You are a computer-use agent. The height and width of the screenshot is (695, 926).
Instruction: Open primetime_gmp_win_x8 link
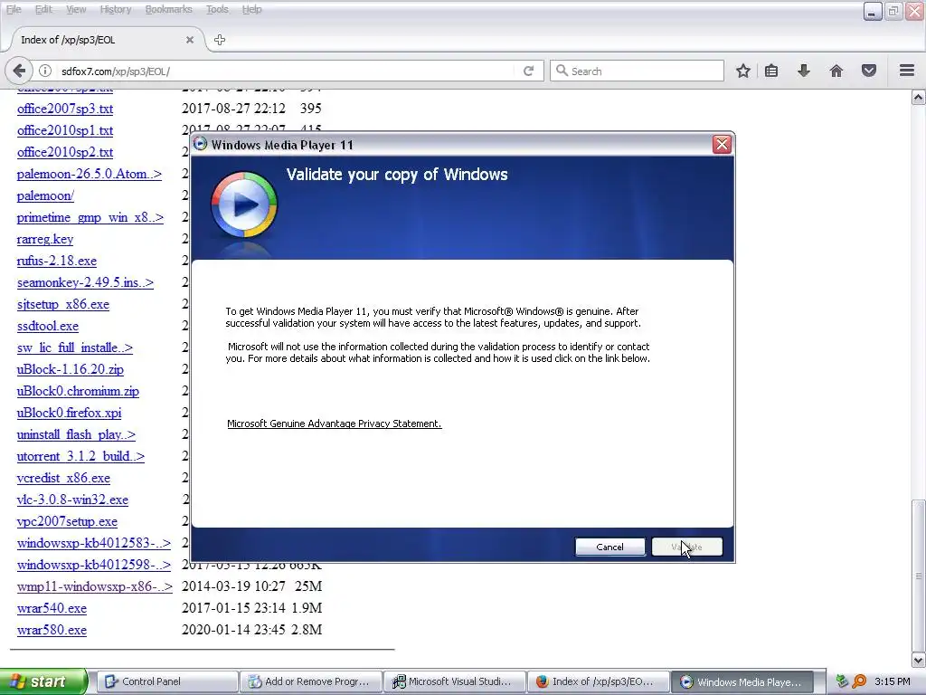(90, 217)
